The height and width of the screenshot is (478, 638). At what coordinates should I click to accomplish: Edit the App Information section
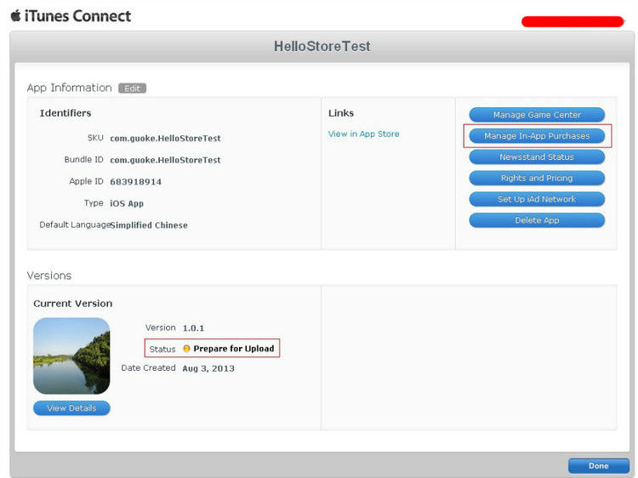[x=132, y=88]
